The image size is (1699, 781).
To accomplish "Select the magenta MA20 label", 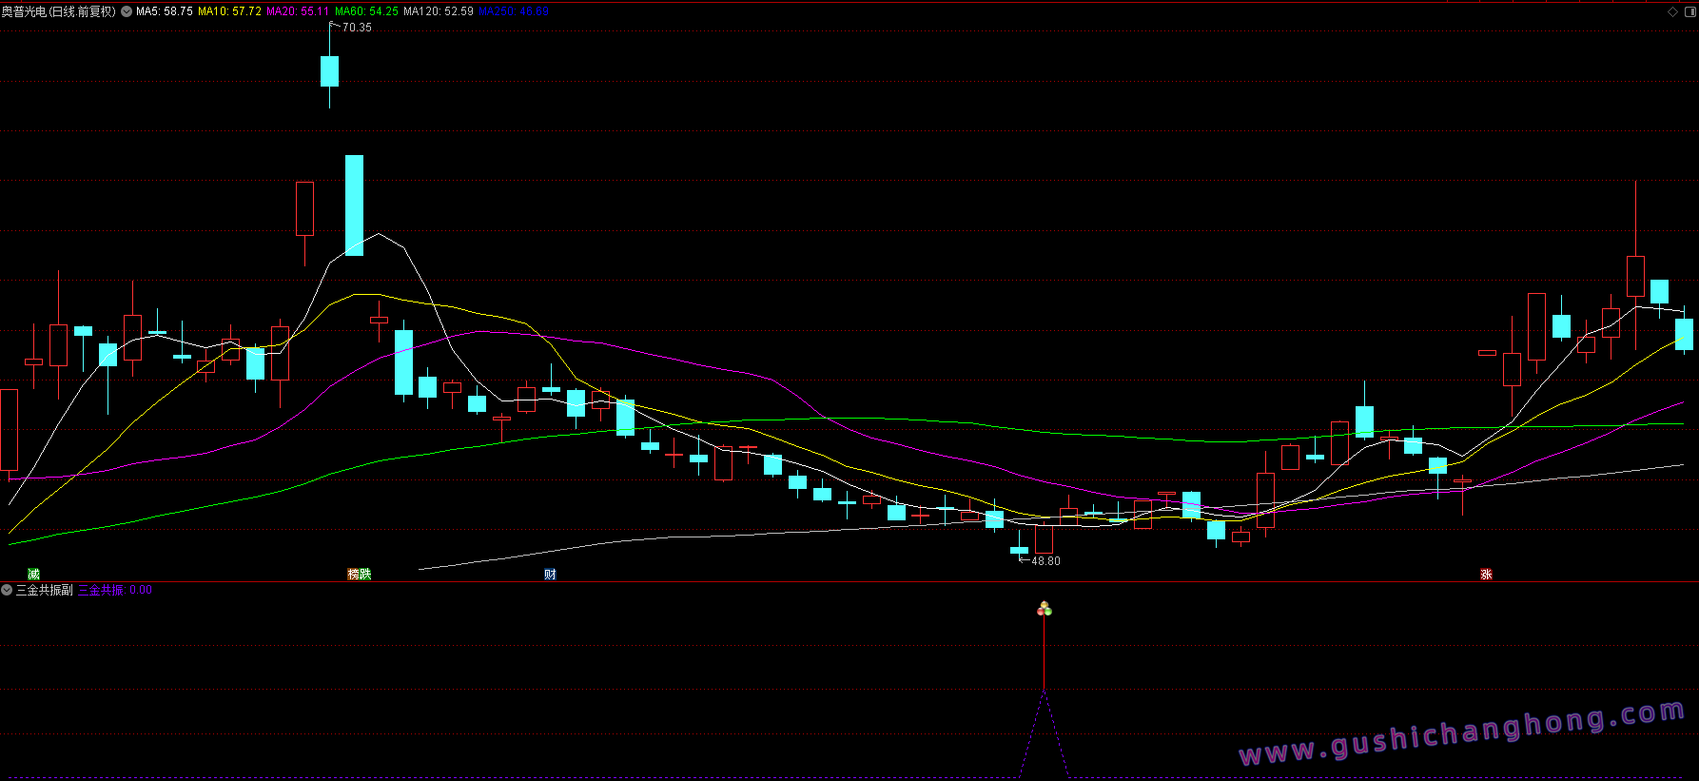I will click(x=298, y=12).
